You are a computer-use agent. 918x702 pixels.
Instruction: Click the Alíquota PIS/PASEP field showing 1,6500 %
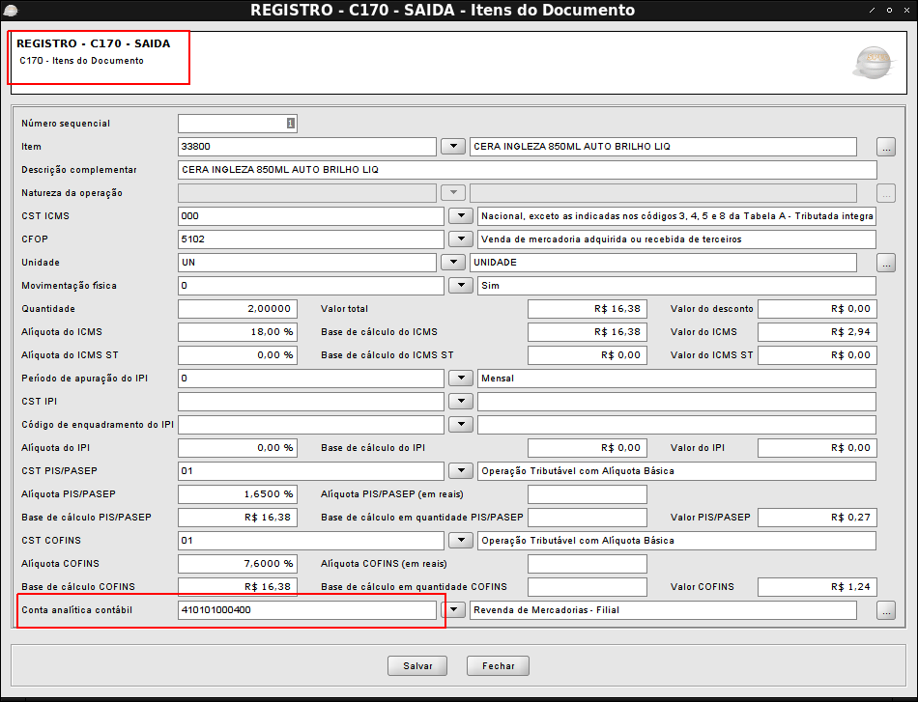(x=238, y=494)
